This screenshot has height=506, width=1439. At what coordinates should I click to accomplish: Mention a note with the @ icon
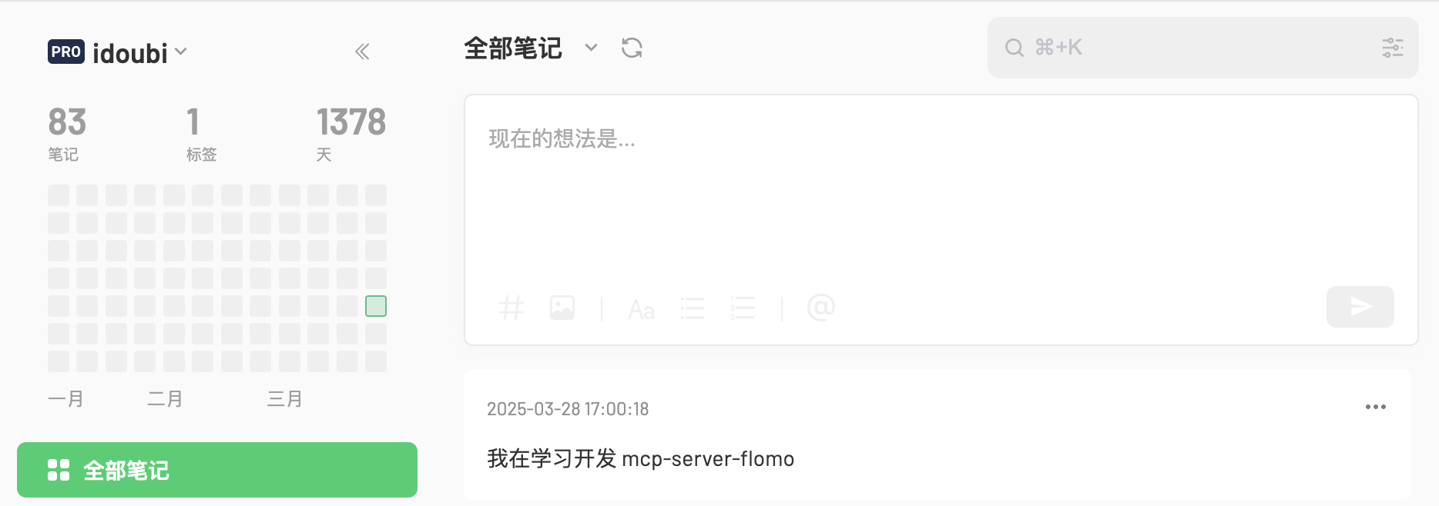[x=821, y=308]
